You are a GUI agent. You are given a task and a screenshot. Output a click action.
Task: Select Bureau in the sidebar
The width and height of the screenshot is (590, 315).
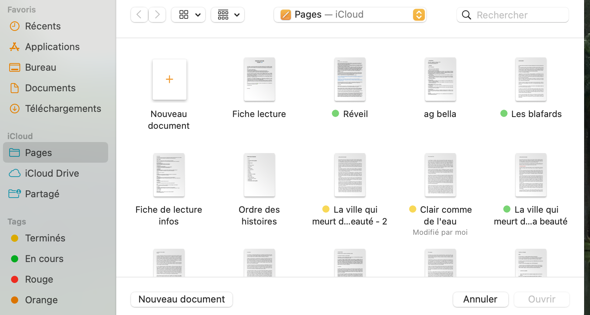point(40,67)
